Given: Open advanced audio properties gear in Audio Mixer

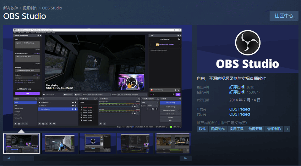Looking at the screenshot, I should [x=101, y=124].
